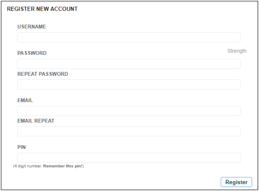Viewport: 259px width, 191px height.
Task: Select the REPEAT PASSWORD label
Action: point(43,74)
